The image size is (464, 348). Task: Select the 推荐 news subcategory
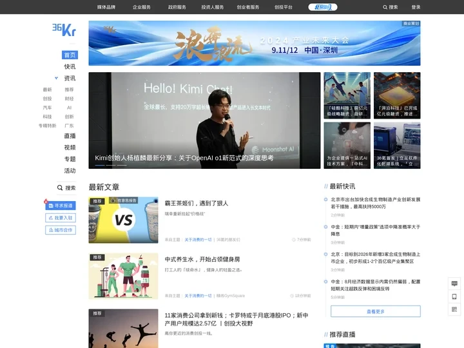pyautogui.click(x=69, y=90)
